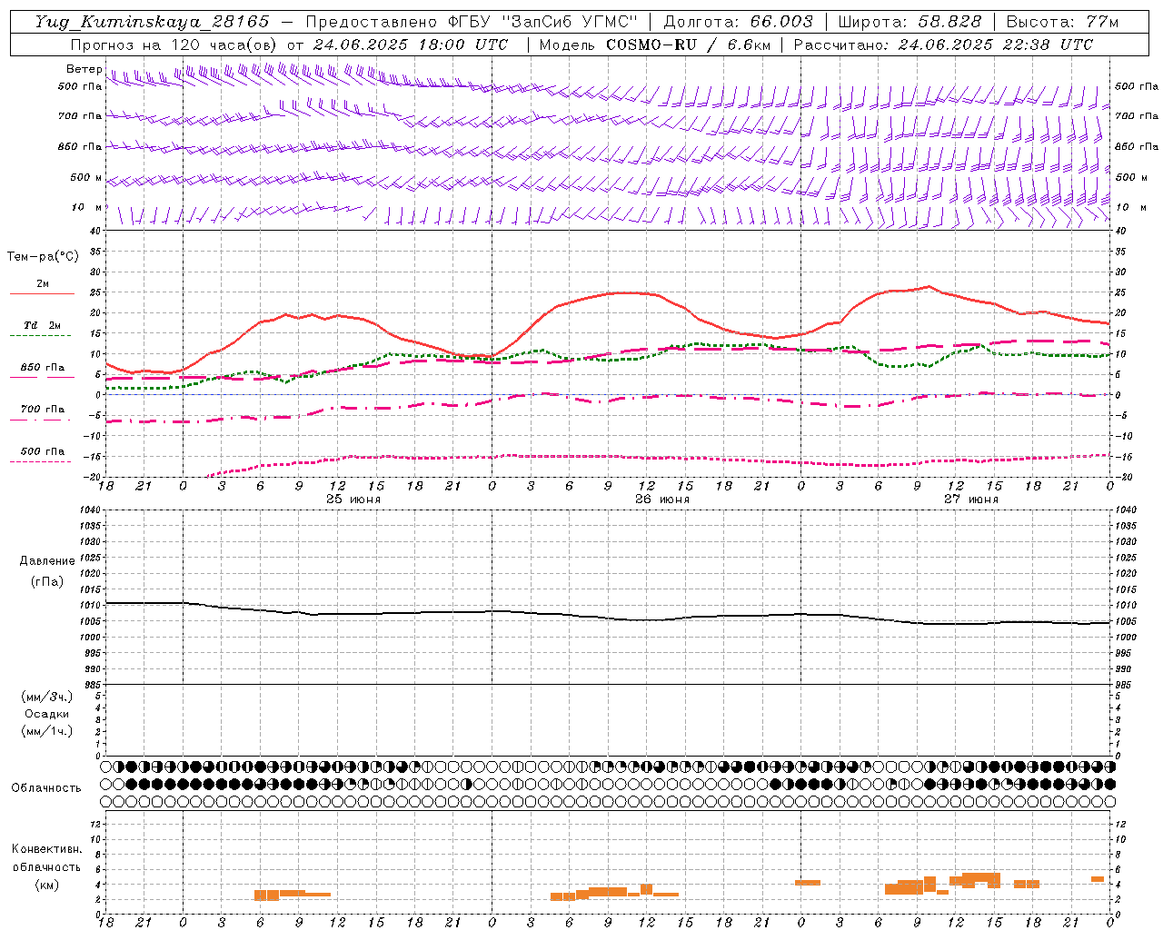Click the Долгота: 66.003 header field

pos(738,22)
